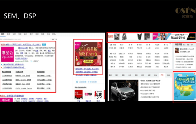Open the 视频 search tab

pos(37,34)
